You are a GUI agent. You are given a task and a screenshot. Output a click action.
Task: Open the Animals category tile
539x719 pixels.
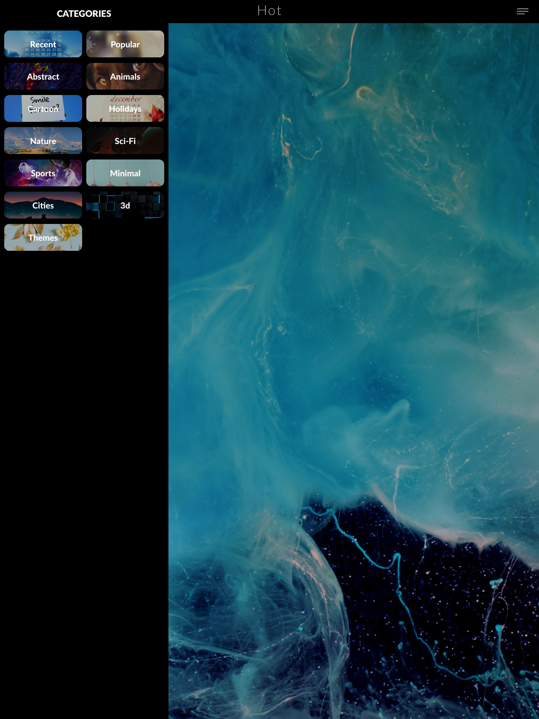tap(125, 76)
